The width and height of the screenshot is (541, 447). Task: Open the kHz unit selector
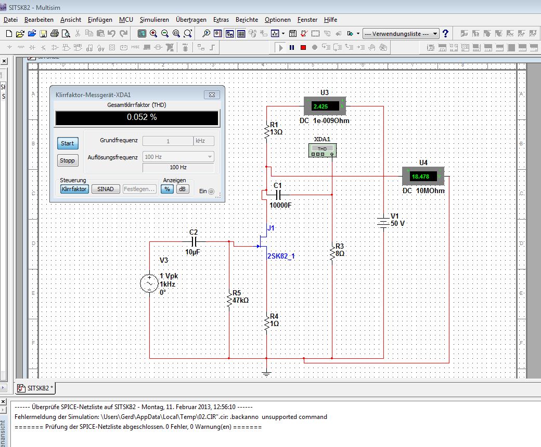[x=204, y=141]
